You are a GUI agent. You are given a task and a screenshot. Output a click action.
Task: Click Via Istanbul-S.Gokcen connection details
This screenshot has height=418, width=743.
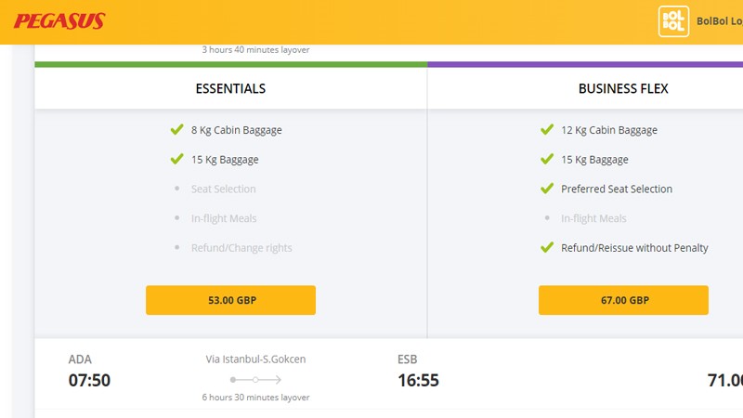pyautogui.click(x=255, y=359)
